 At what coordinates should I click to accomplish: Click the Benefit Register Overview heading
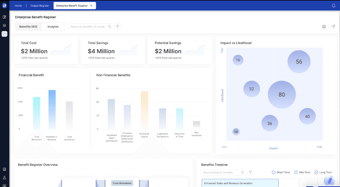click(x=38, y=165)
